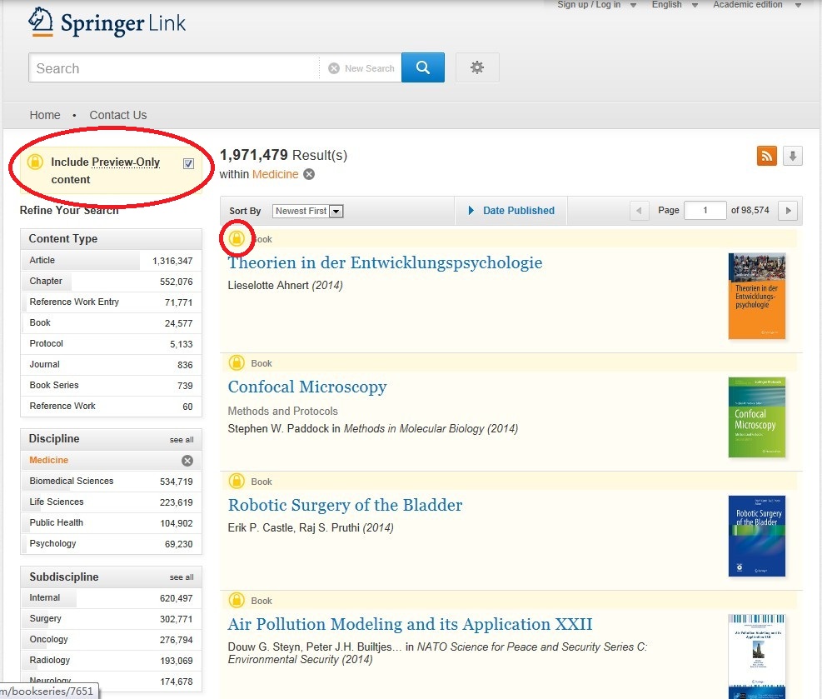Screen dimensions: 822x699
Task: Click Robotic Surgery of the Bladder cover
Action: tap(756, 536)
